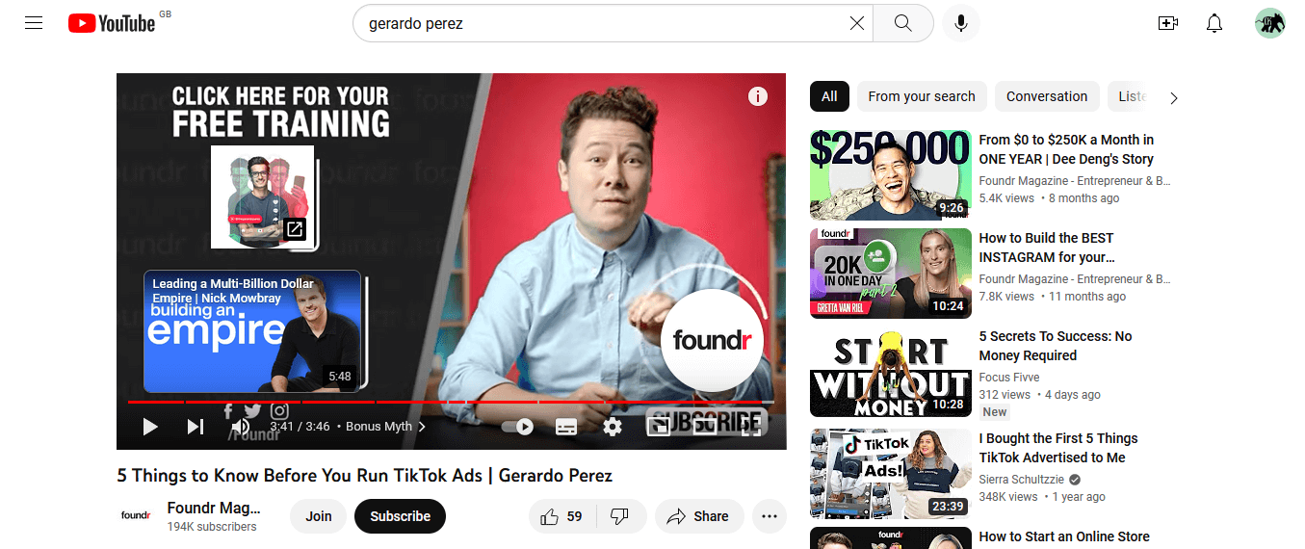The image size is (1305, 549).
Task: Open I Bought the First 5 Things title
Action: click(x=1058, y=448)
